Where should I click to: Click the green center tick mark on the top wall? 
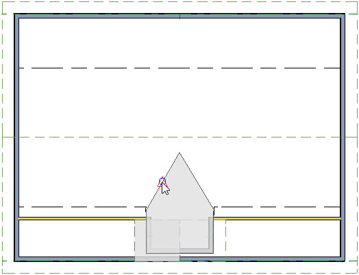point(179,16)
